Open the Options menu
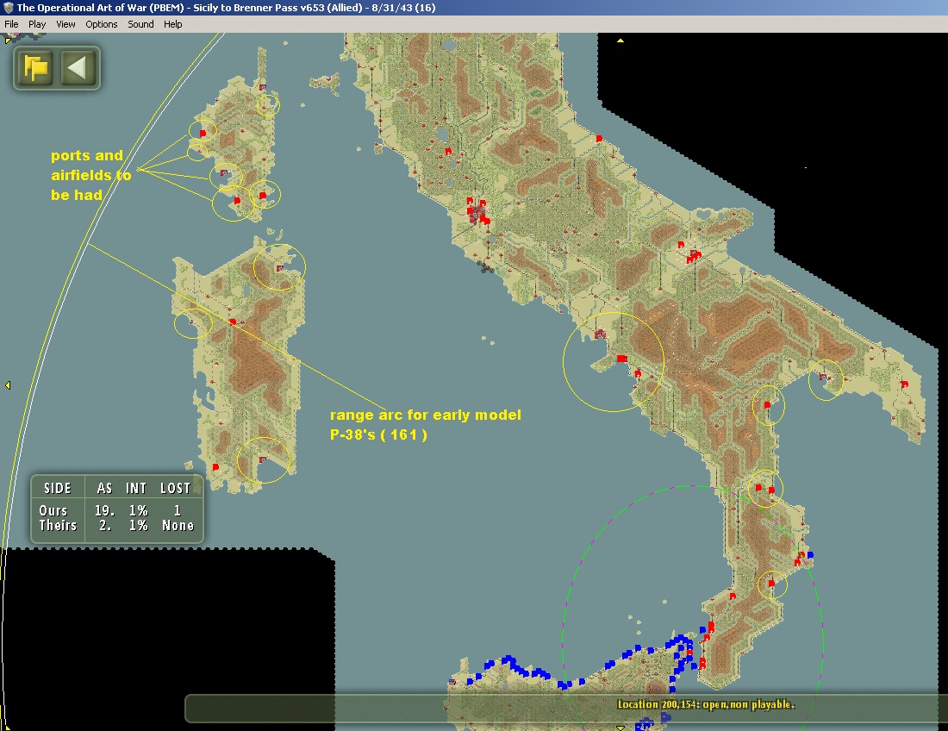The width and height of the screenshot is (948, 731). (101, 24)
